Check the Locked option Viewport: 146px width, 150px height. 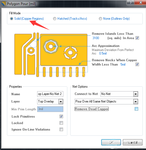[x=61, y=123]
